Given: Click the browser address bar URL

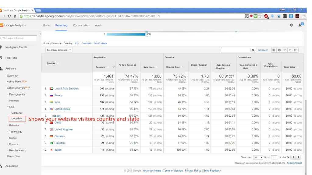Looking at the screenshot, I should [92, 16].
